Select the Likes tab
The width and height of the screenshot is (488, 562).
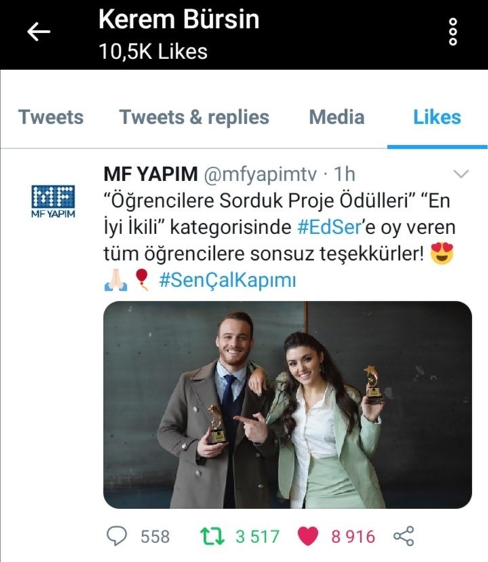(437, 117)
